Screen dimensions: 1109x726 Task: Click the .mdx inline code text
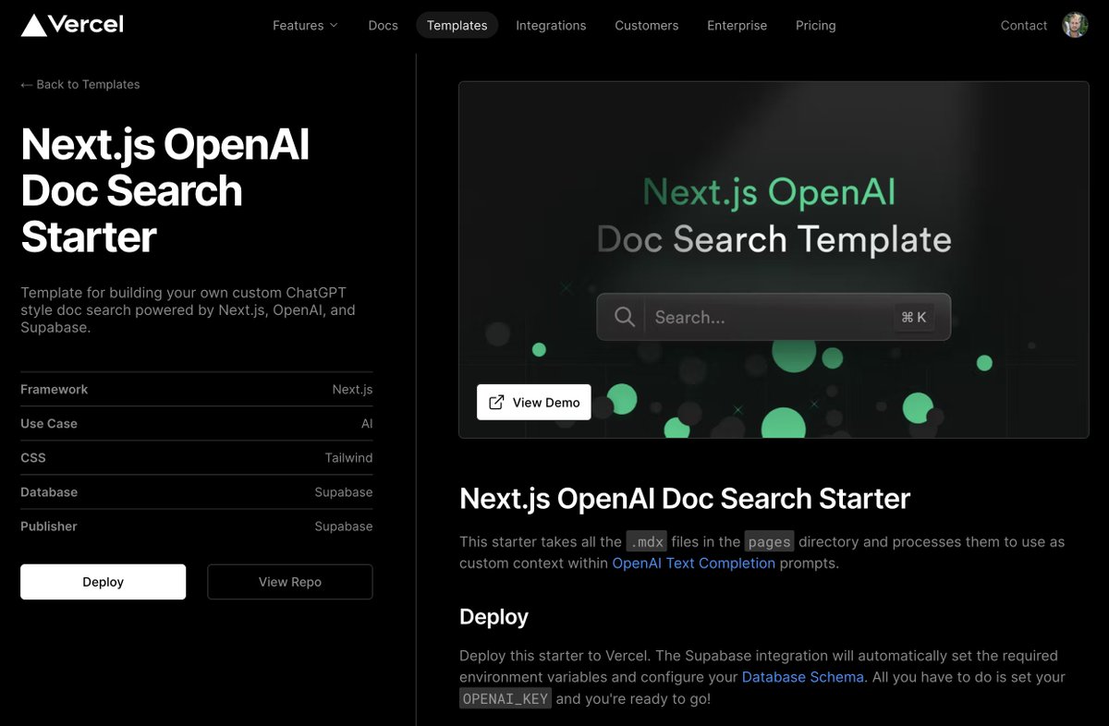(647, 541)
